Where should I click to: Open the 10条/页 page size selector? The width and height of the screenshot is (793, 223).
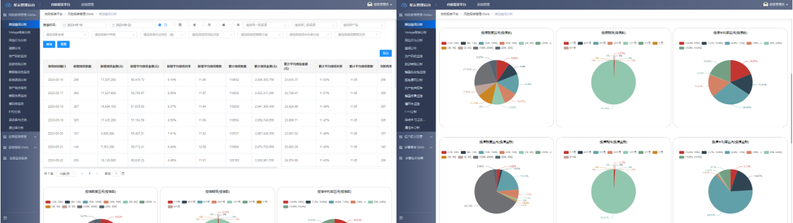click(x=66, y=174)
